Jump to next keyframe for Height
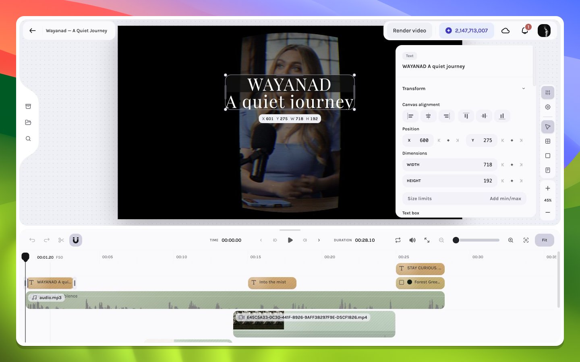This screenshot has height=362, width=580. [521, 181]
